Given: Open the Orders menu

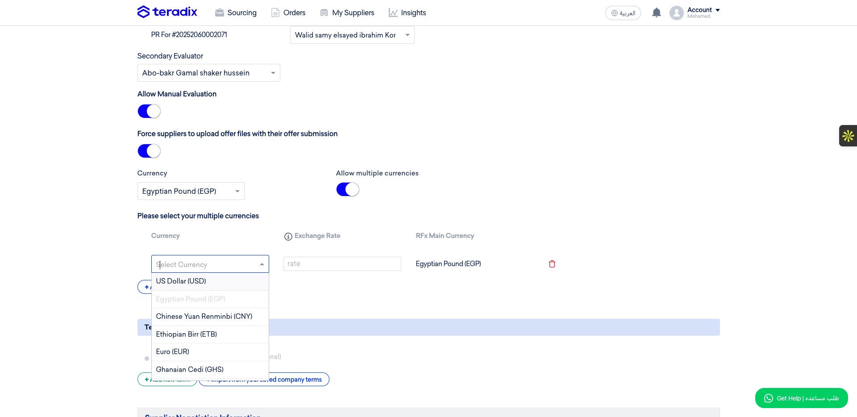Looking at the screenshot, I should click(288, 13).
